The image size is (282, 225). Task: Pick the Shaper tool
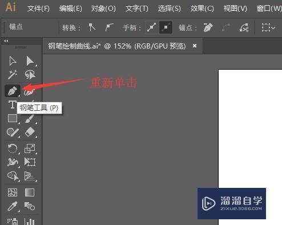tap(13, 132)
